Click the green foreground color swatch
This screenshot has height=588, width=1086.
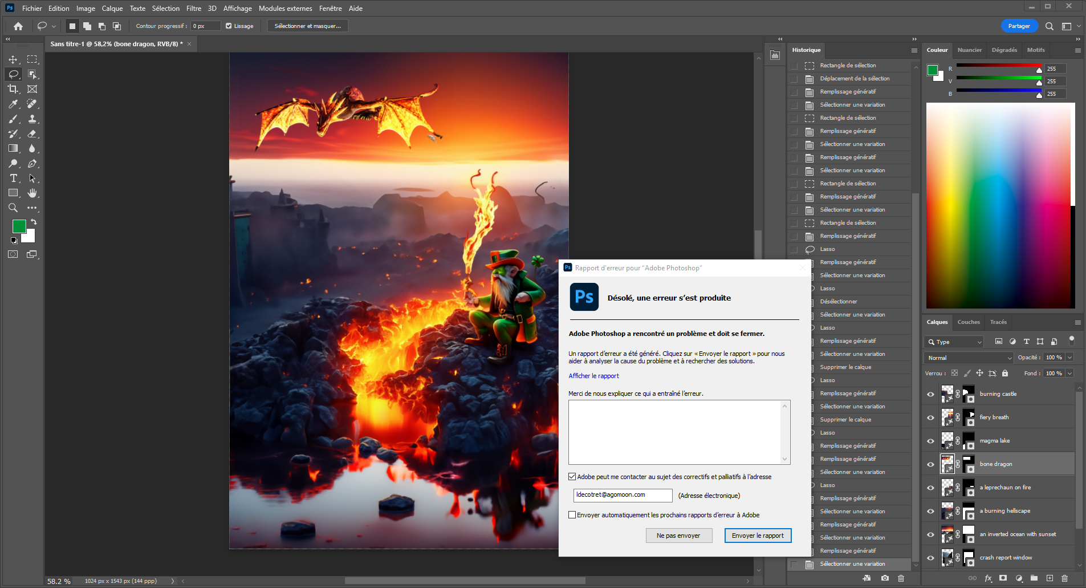(x=19, y=226)
